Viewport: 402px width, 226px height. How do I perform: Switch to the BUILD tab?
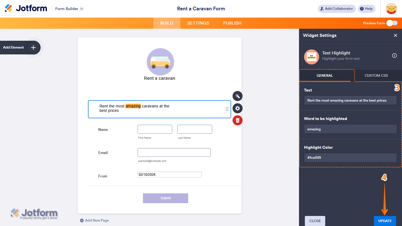167,23
